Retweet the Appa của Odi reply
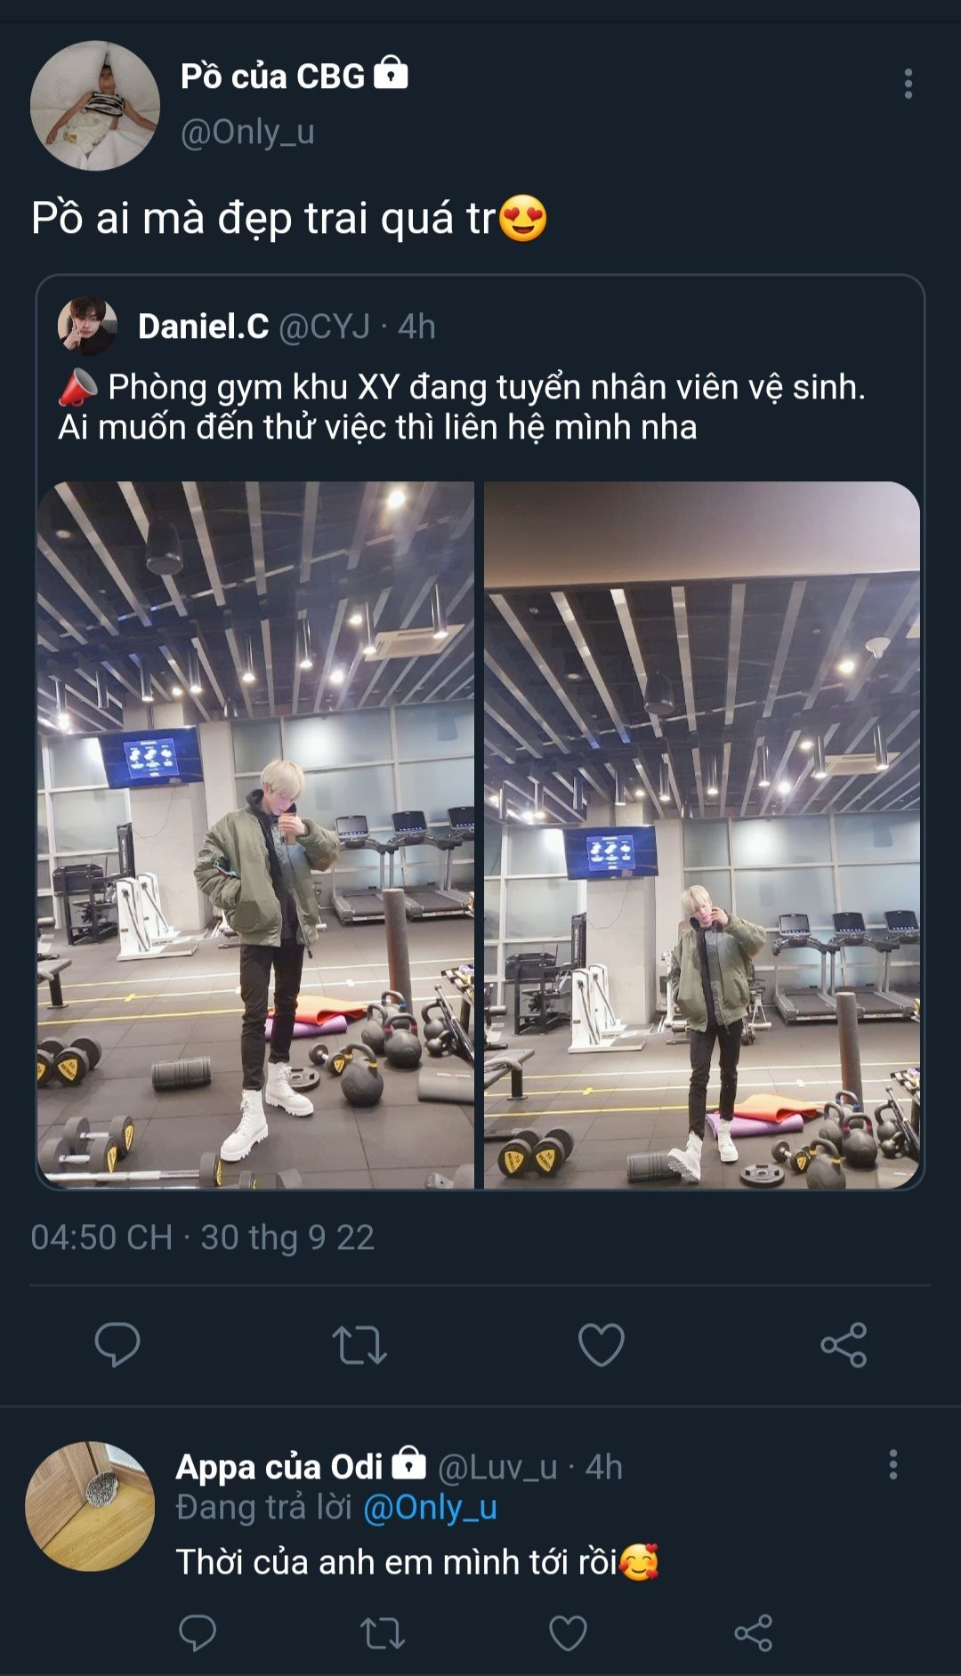The width and height of the screenshot is (961, 1676). 383,1632
